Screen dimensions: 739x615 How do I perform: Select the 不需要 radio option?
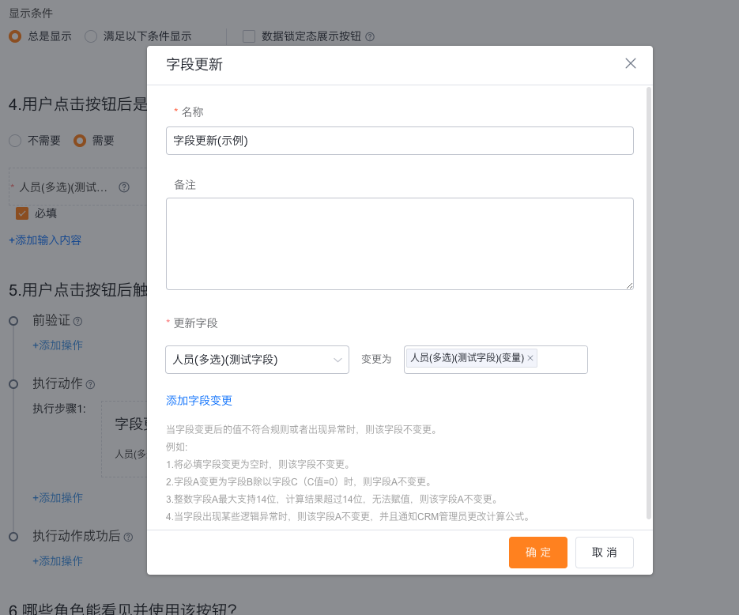tap(14, 141)
